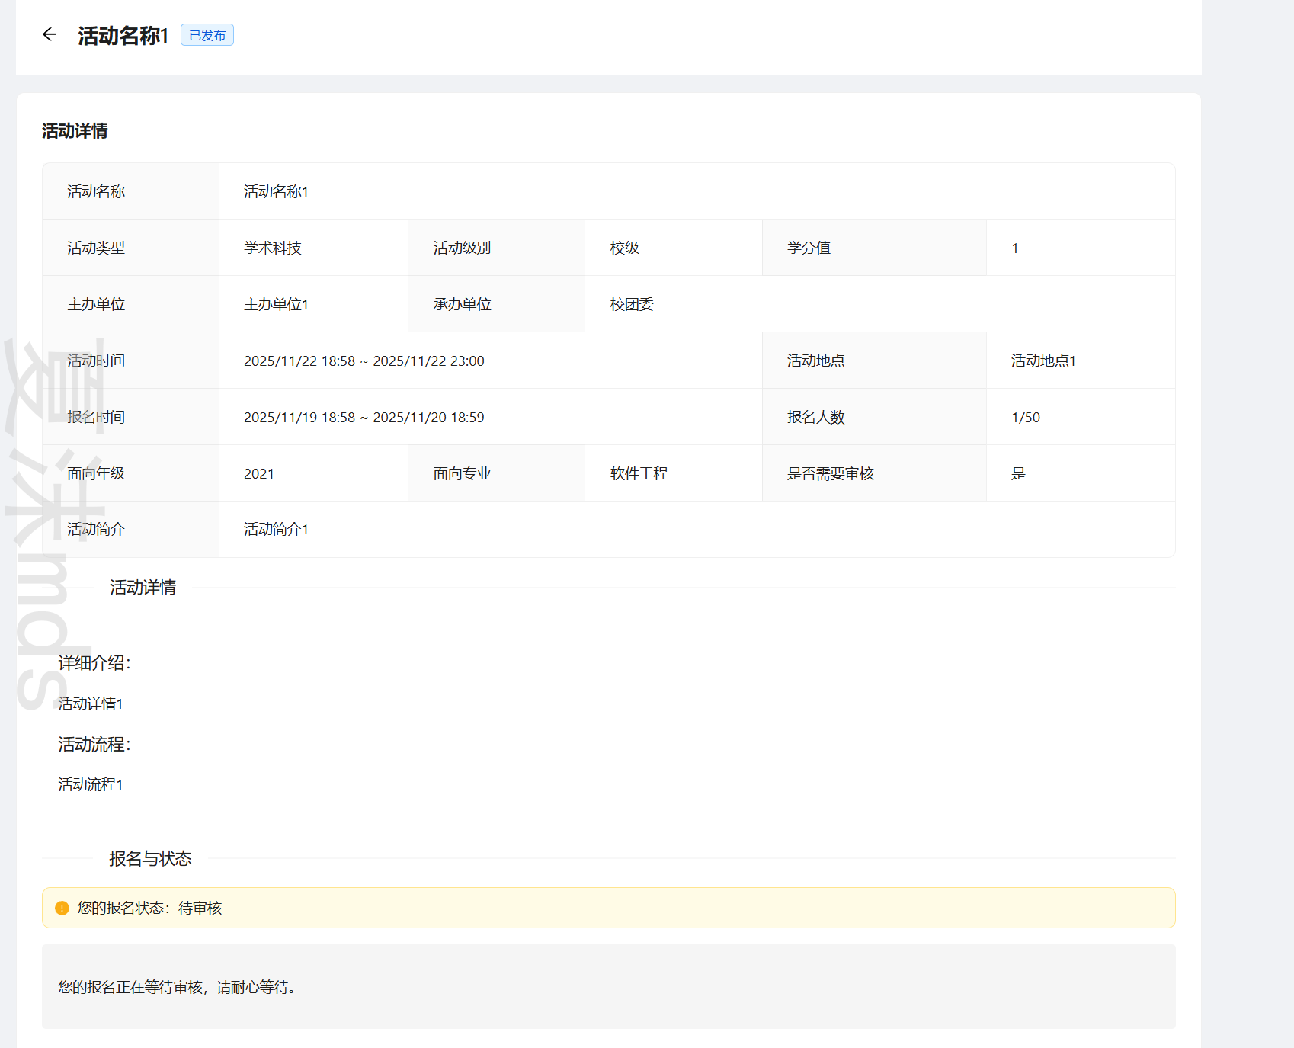
Task: Click the 校团委 value cell
Action: point(880,304)
